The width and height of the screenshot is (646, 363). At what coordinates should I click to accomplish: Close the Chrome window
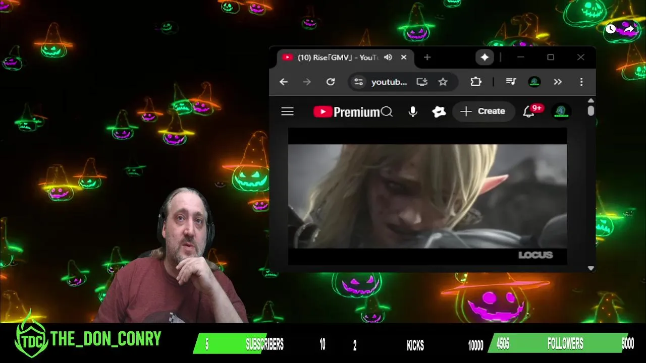[x=581, y=57]
